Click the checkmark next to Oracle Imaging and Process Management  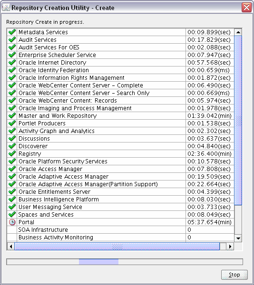tap(12, 108)
